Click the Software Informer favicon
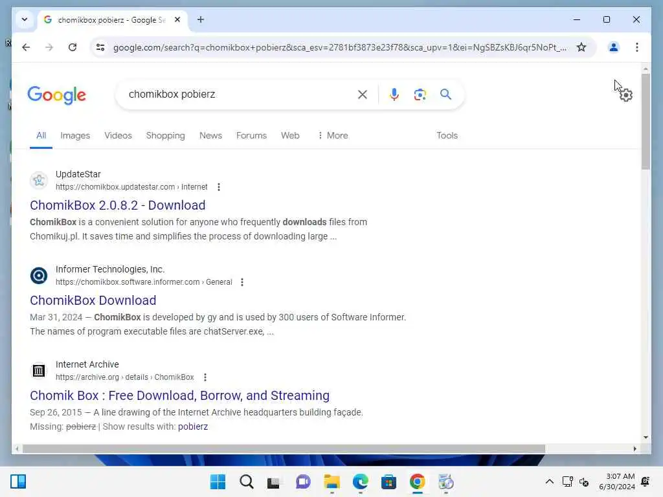This screenshot has width=663, height=497. (x=39, y=276)
